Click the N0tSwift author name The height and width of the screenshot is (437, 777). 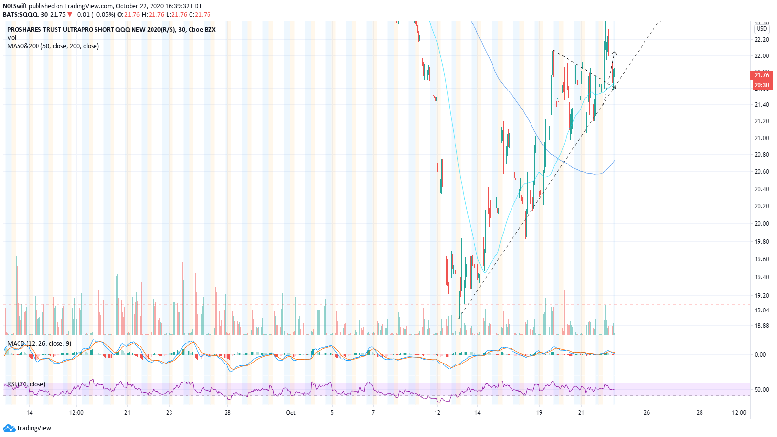pyautogui.click(x=15, y=6)
